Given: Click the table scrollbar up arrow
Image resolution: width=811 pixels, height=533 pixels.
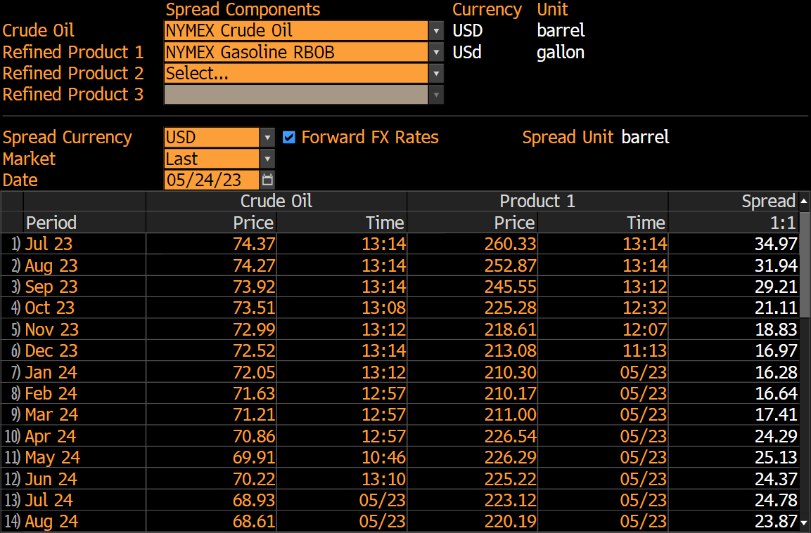Looking at the screenshot, I should [x=804, y=202].
